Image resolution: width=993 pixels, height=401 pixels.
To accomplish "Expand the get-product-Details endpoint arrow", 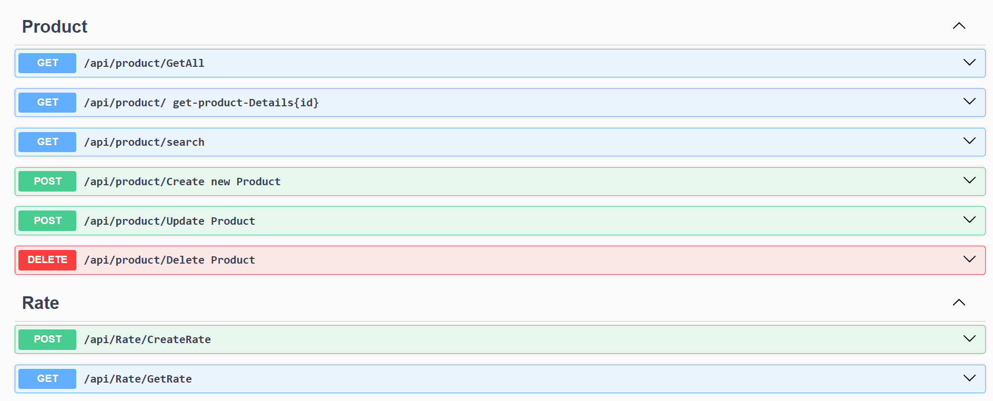I will [969, 102].
